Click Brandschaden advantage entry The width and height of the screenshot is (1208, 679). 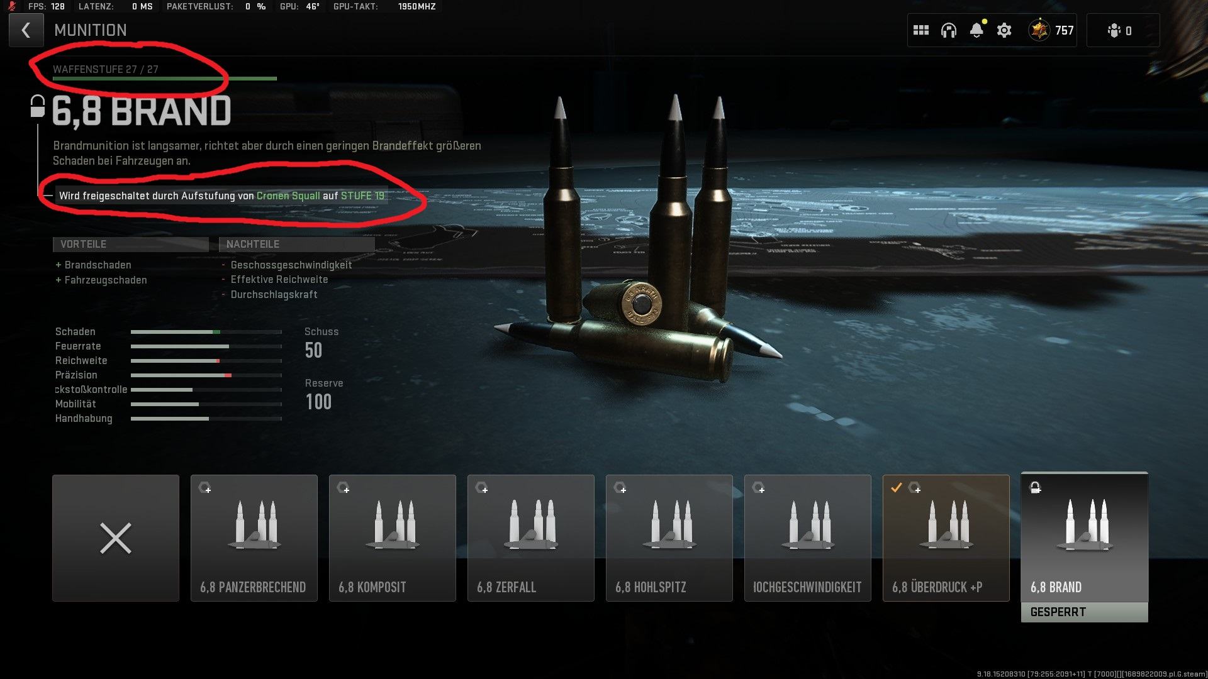pos(93,265)
